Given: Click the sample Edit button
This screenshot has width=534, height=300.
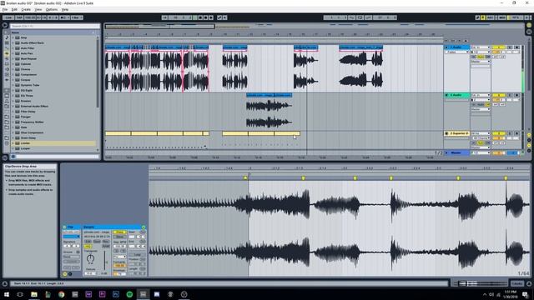Looking at the screenshot, I should [88, 241].
